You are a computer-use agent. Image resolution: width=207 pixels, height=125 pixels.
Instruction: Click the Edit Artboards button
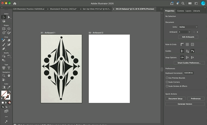188,37
